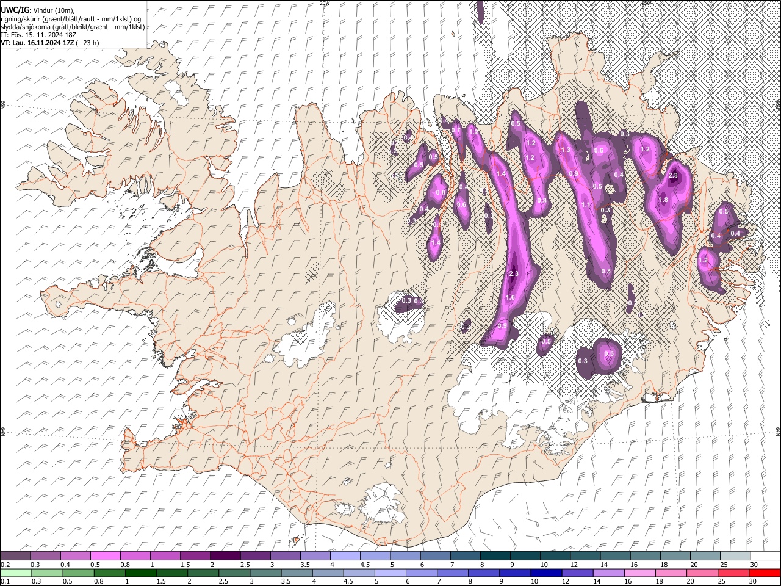Pick the pale blue 4 swatch in upper legend
Viewport: 781px width, 586px height.
click(345, 555)
